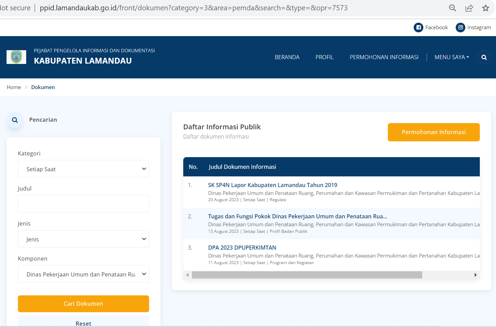
Task: Click the Pencarian magnifier circle icon
Action: 15,120
